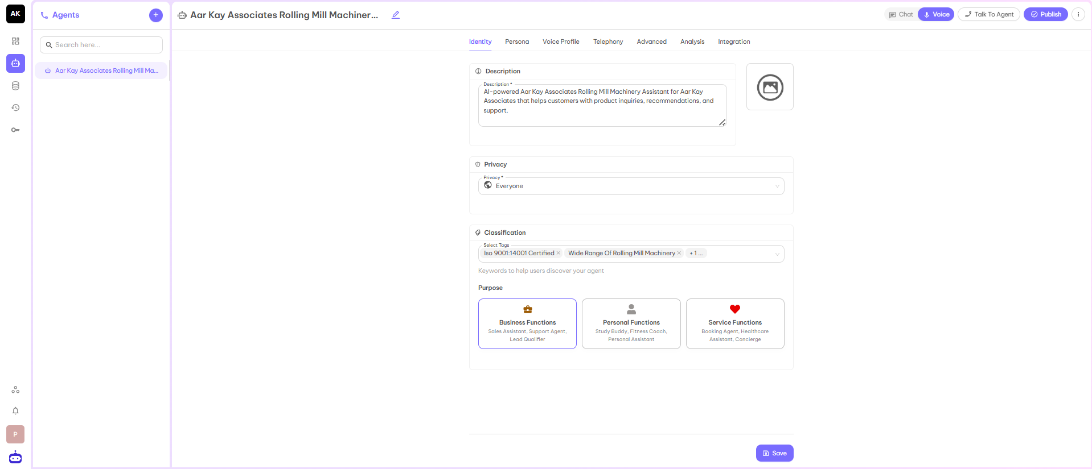Switch to Chat mode
The image size is (1092, 469).
tap(901, 15)
